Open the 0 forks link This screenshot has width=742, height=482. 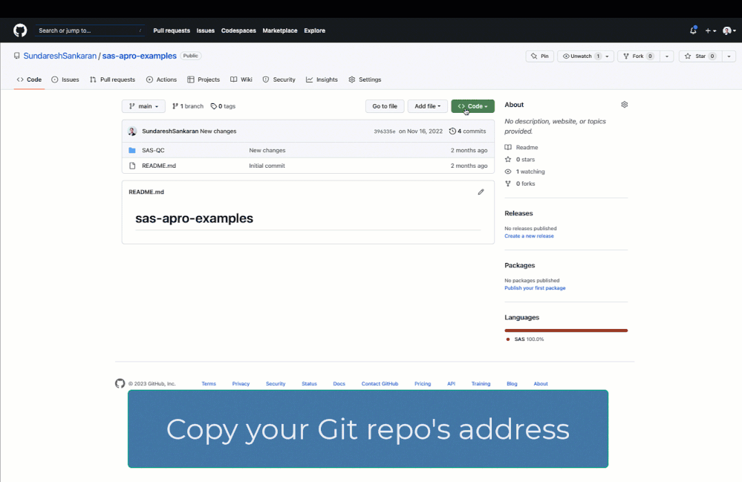click(x=520, y=183)
